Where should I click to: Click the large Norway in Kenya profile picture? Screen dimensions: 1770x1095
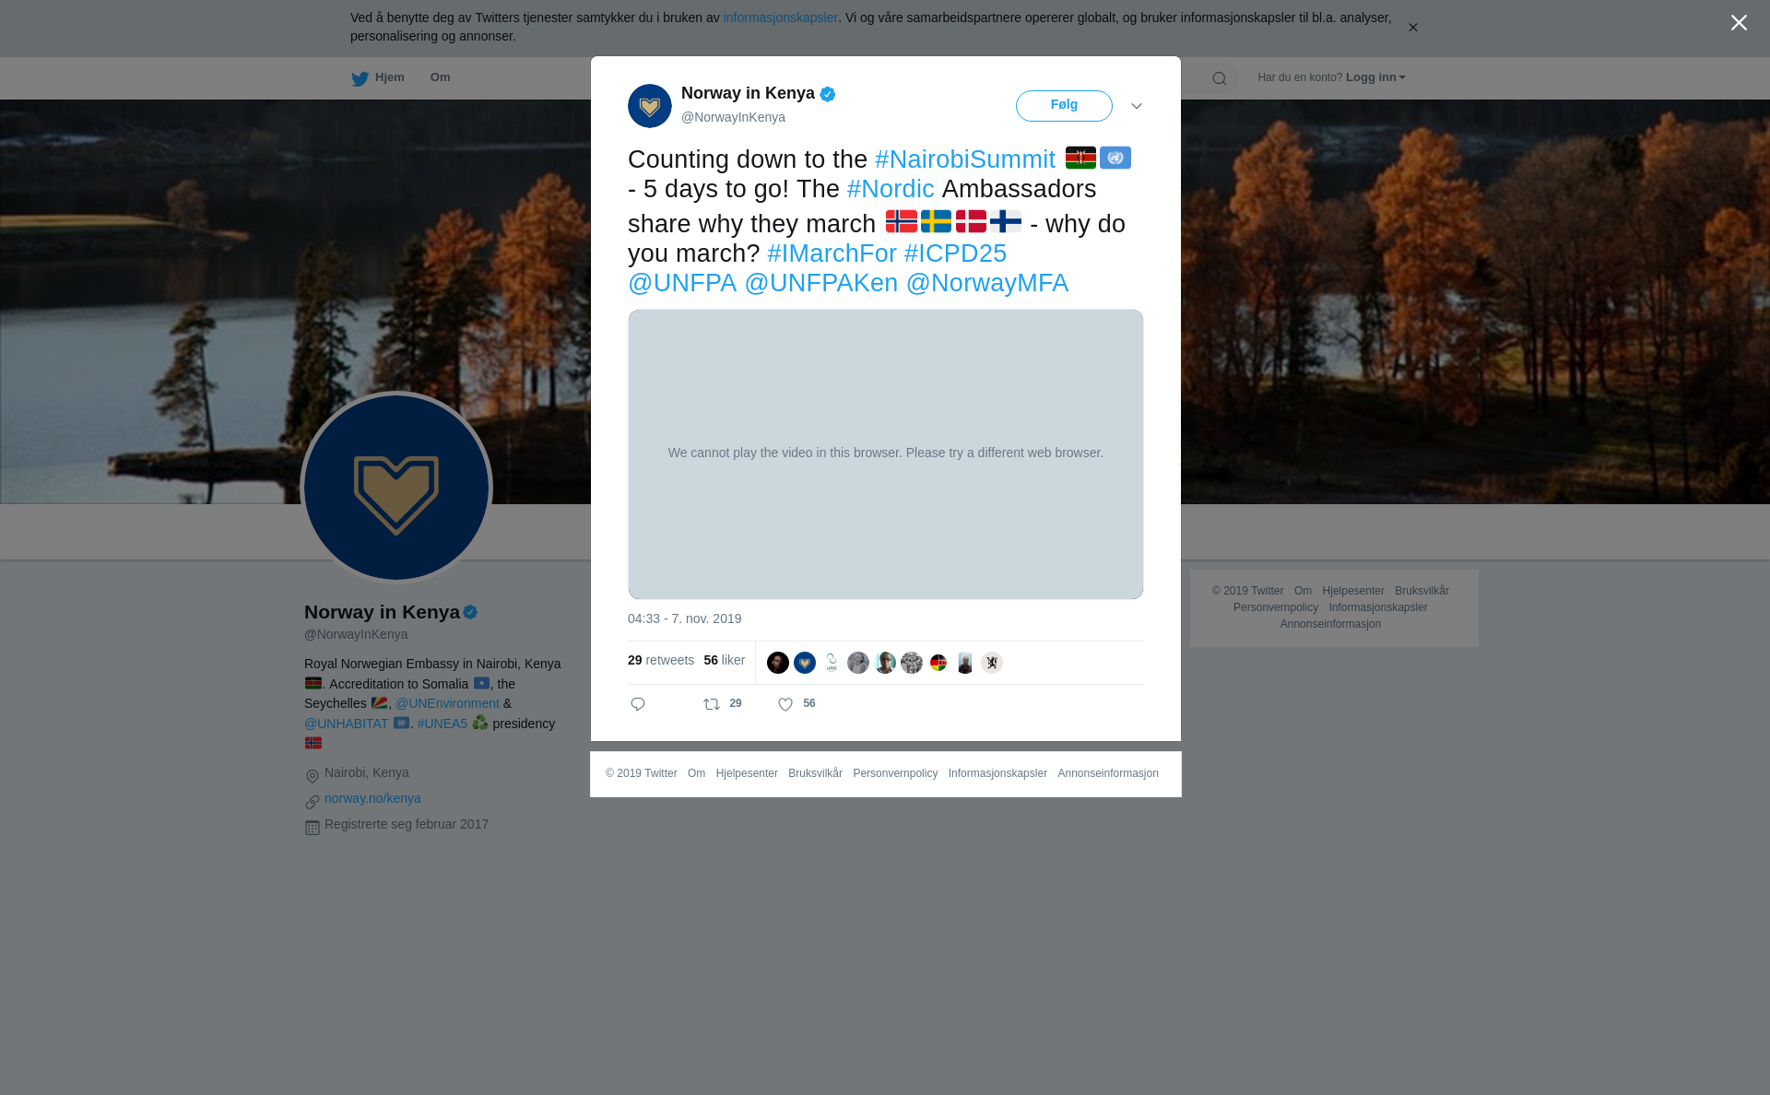coord(396,488)
